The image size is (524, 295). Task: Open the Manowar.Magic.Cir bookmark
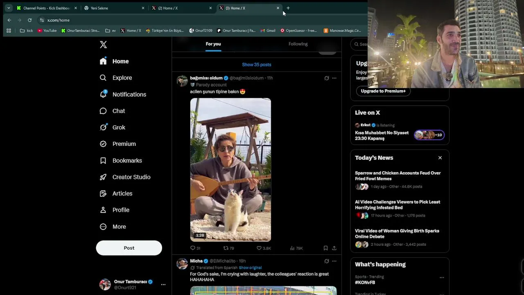tap(342, 31)
